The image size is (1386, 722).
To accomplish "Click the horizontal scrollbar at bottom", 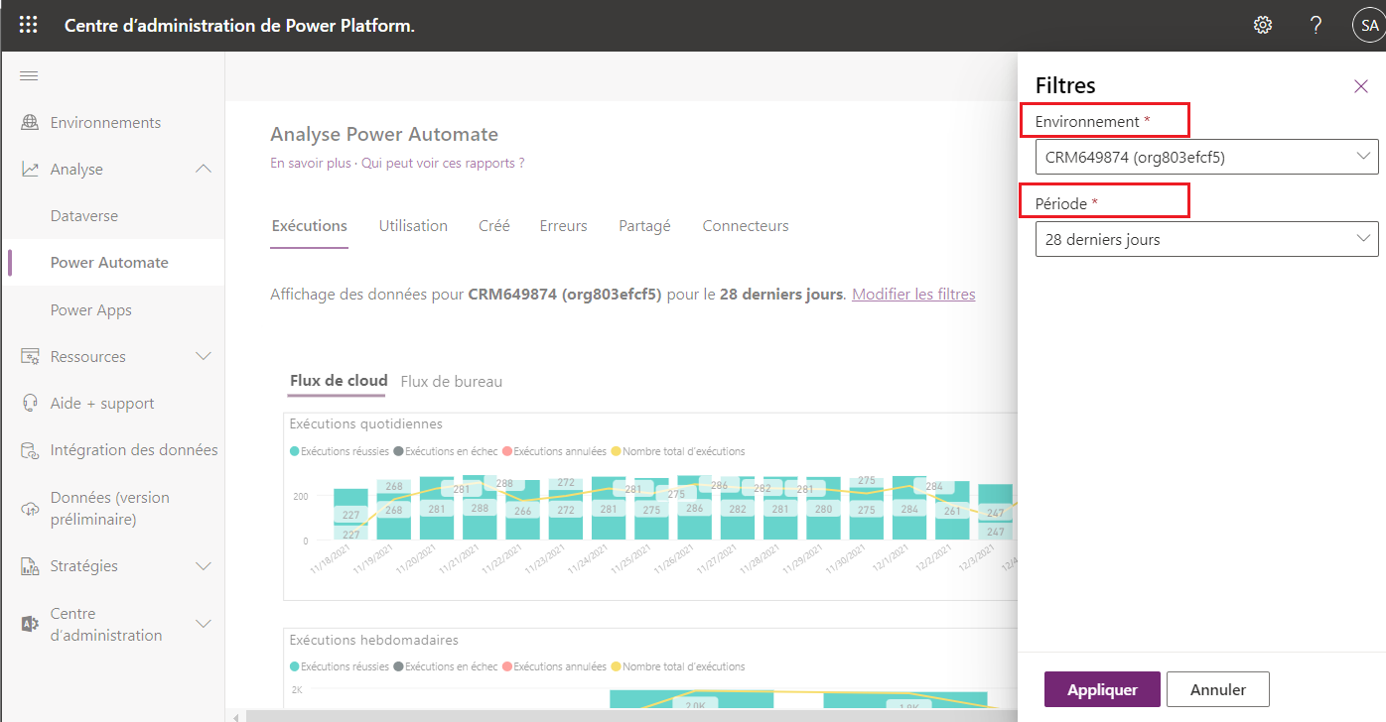I will (630, 716).
